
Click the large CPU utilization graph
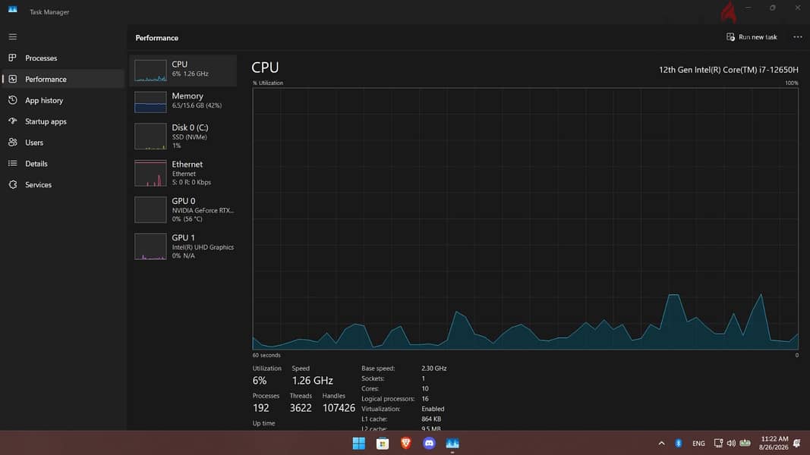click(x=525, y=218)
